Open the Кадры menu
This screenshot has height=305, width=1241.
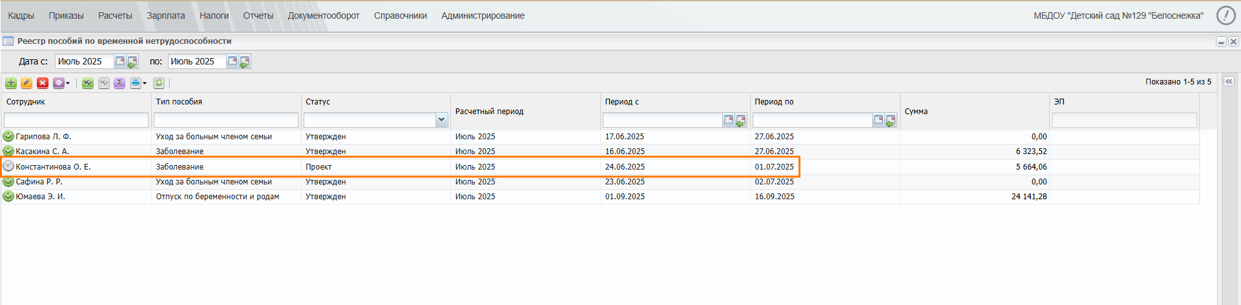[x=21, y=15]
